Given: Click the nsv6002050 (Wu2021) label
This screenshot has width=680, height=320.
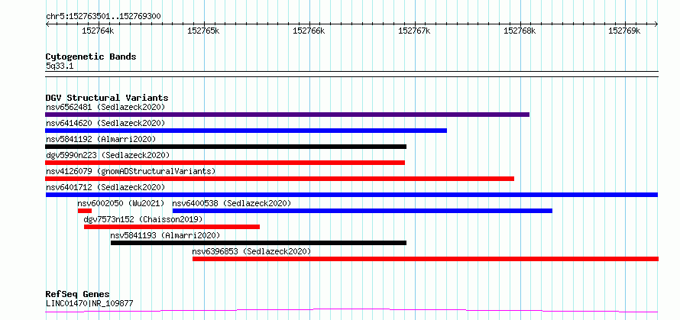Looking at the screenshot, I should [x=121, y=203].
